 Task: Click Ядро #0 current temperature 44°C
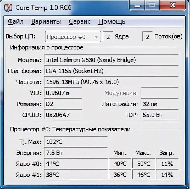tap(76, 164)
